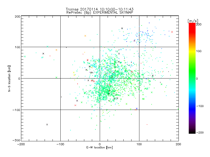Image resolution: width=210 pixels, height=157 pixels.
Task: Click the title line 'Tromsø 20170114 10:10:00-10:11:43'
Action: point(100,9)
